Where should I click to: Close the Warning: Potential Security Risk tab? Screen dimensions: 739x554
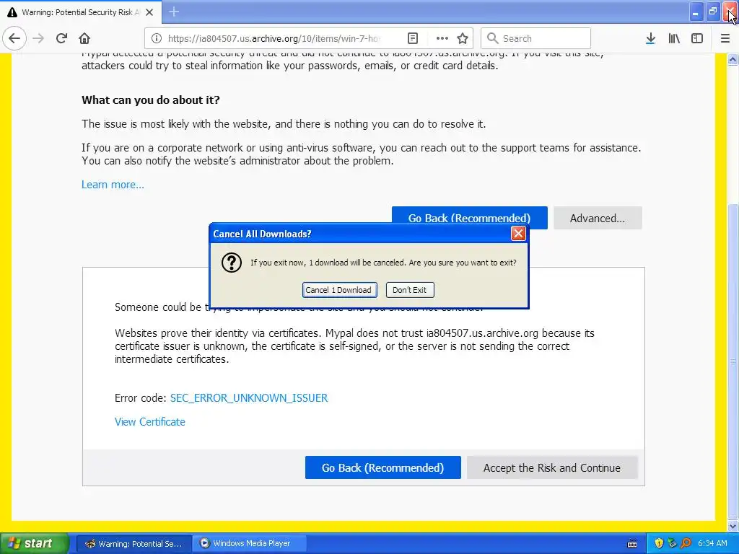click(x=149, y=12)
